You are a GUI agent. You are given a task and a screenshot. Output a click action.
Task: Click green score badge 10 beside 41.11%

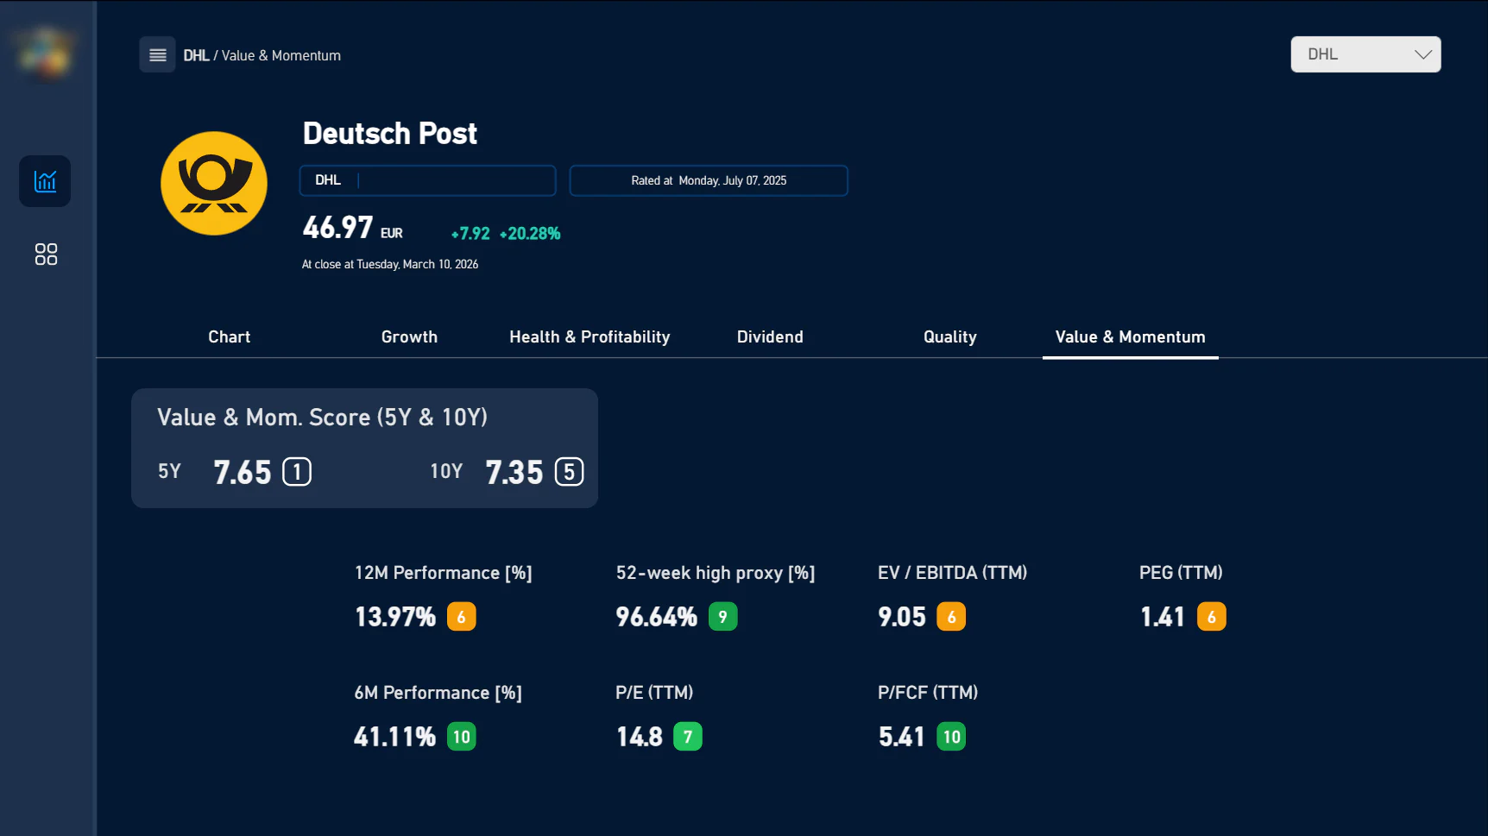(x=462, y=737)
